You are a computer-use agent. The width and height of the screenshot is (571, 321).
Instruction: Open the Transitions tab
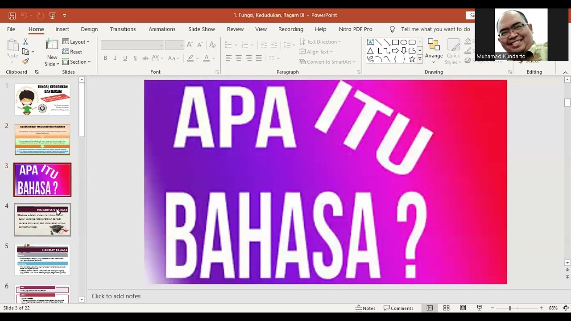pyautogui.click(x=123, y=29)
